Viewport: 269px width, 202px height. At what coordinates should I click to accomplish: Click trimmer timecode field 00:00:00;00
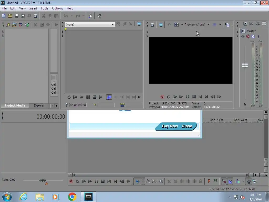(x=78, y=105)
